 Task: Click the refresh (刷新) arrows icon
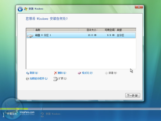(x=28, y=73)
